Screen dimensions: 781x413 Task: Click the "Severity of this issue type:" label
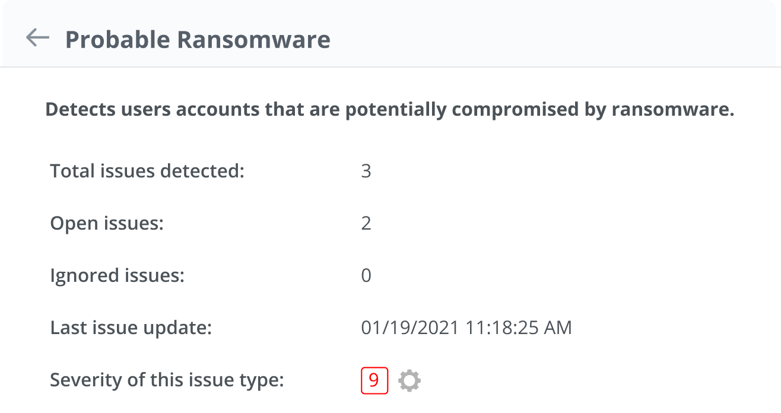pos(167,380)
